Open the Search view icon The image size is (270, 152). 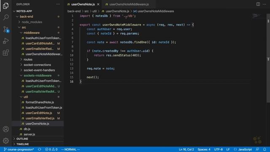pyautogui.click(x=5, y=17)
